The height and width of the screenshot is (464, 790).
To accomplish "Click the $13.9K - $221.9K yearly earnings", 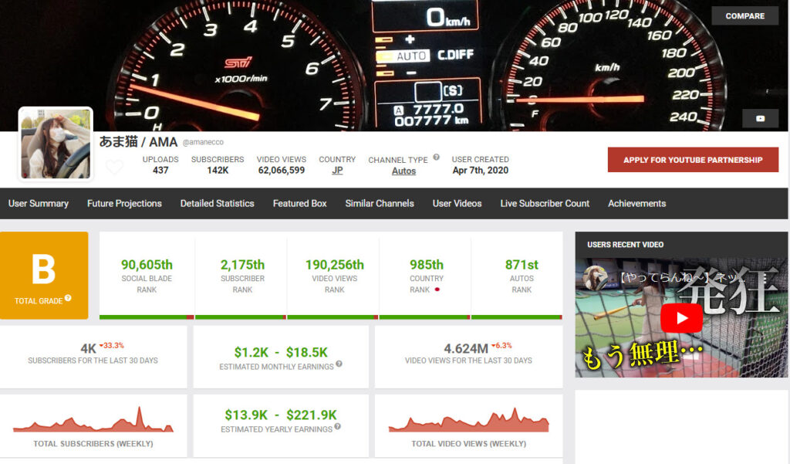I will coord(281,415).
